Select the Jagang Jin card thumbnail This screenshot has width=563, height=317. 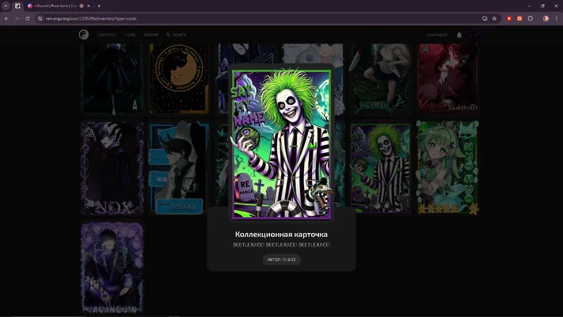[x=112, y=268]
